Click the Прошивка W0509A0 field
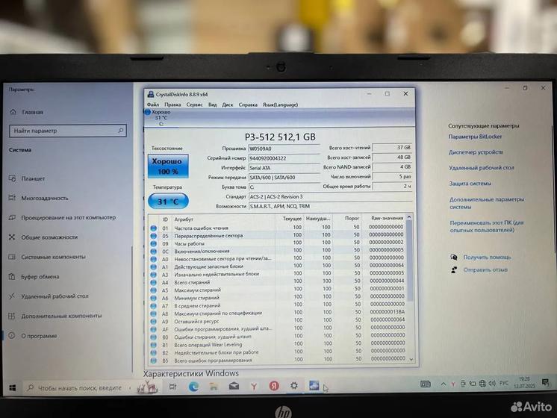Image resolution: width=557 pixels, height=418 pixels. 284,149
